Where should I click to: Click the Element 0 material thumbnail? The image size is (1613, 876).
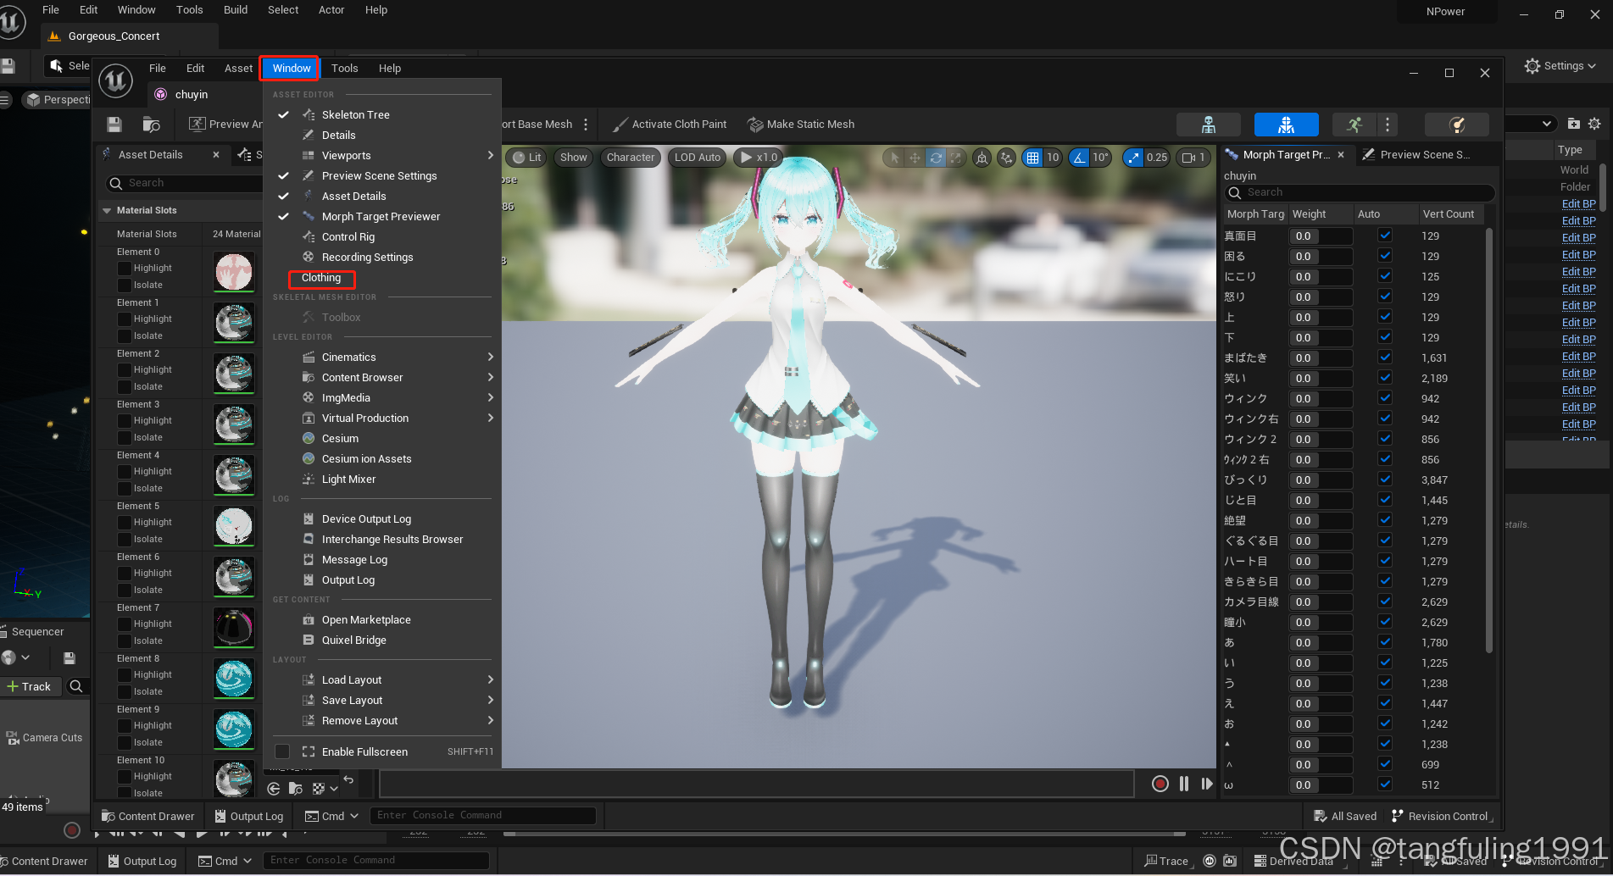(x=234, y=273)
